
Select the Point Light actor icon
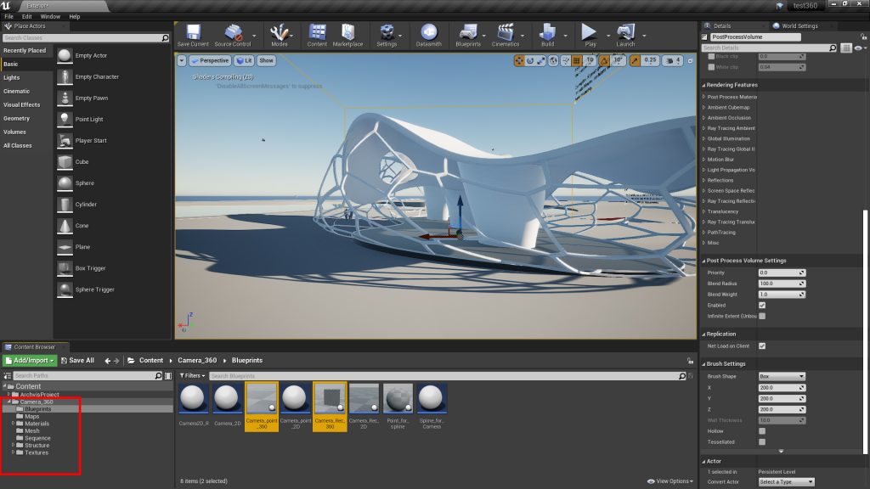65,119
